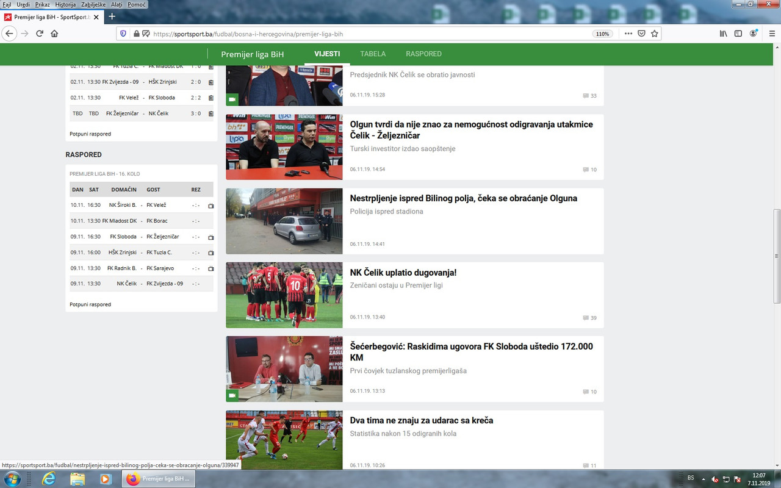
Task: Open match report icon for Zvijezda 09 - Zrinjski
Action: pyautogui.click(x=211, y=82)
